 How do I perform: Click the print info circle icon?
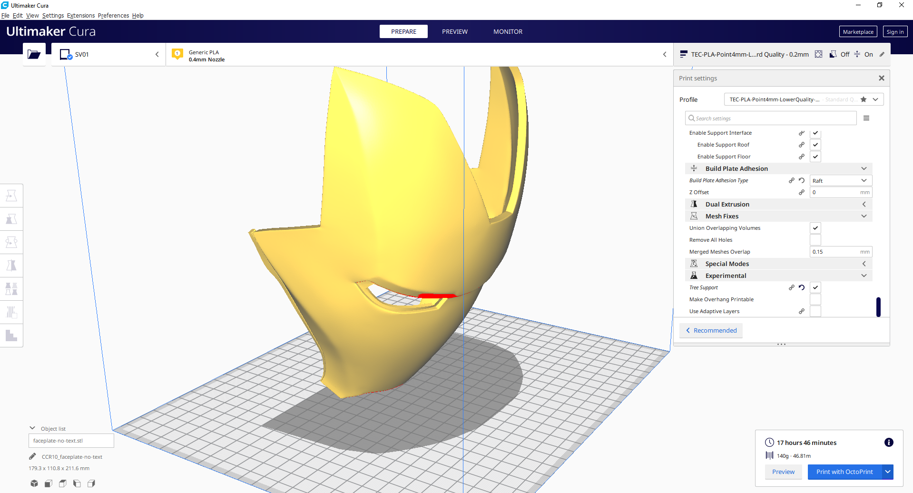coord(888,443)
